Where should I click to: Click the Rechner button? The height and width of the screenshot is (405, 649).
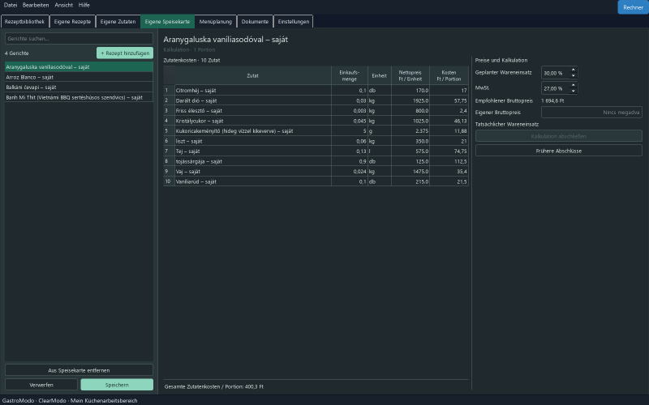pyautogui.click(x=633, y=7)
